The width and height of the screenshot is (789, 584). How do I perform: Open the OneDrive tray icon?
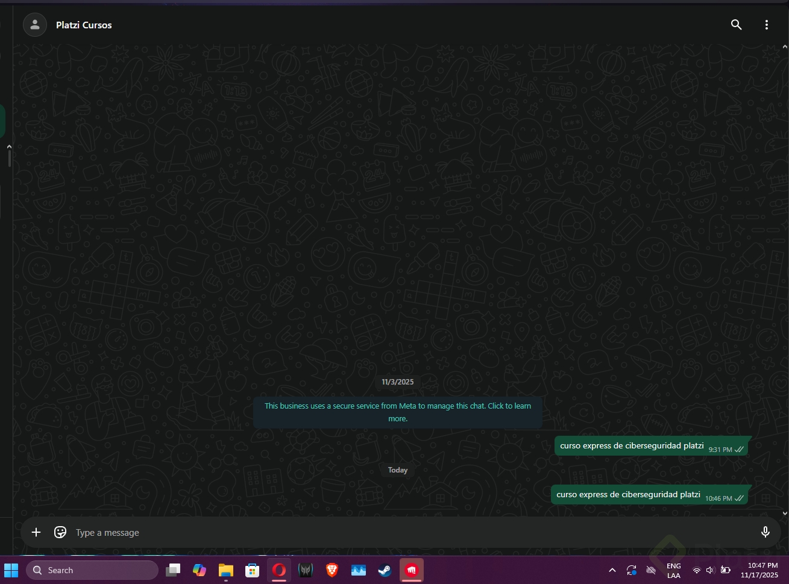coord(651,570)
